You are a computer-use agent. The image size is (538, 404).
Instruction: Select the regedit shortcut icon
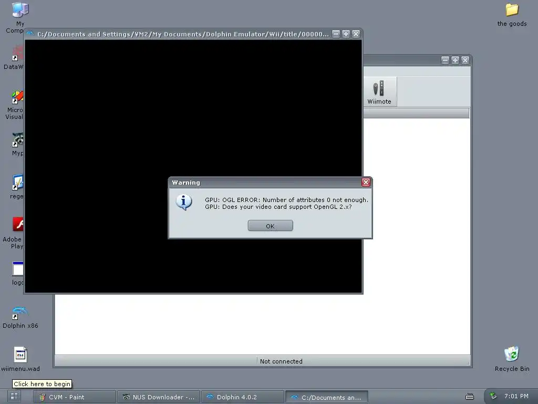tap(17, 182)
